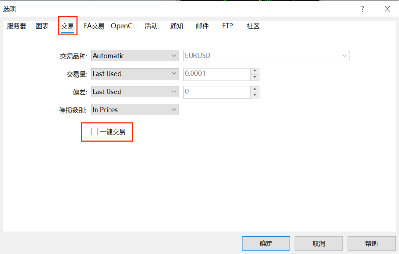Decrease the 偏差 value with down arrow
The image size is (399, 254).
255,95
